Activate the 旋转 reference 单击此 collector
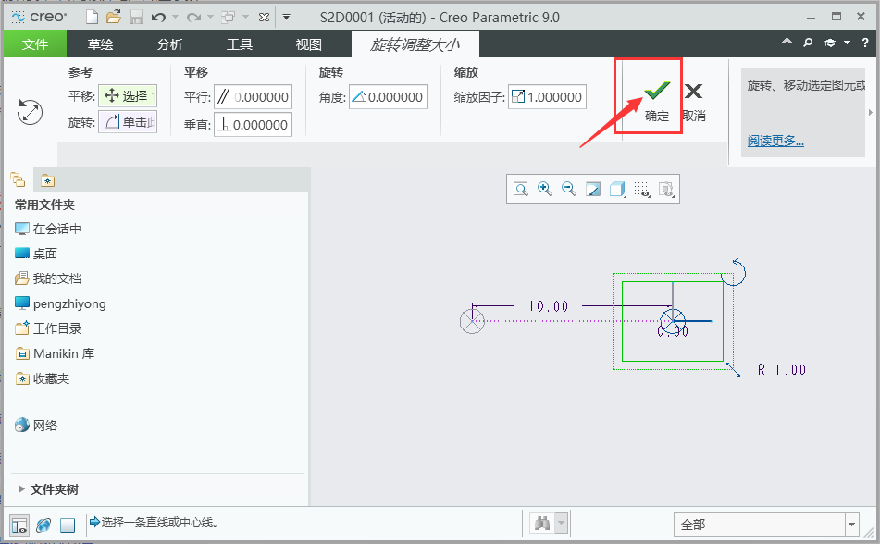Screen dimensions: 880x544 128,122
